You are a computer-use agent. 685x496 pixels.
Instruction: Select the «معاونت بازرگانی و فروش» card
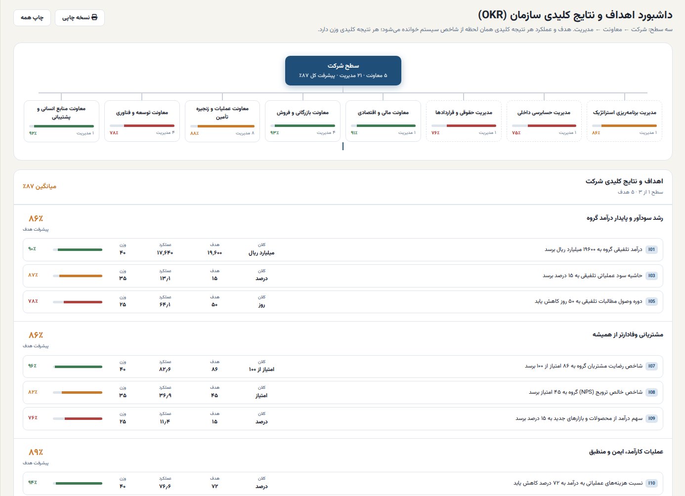click(302, 121)
